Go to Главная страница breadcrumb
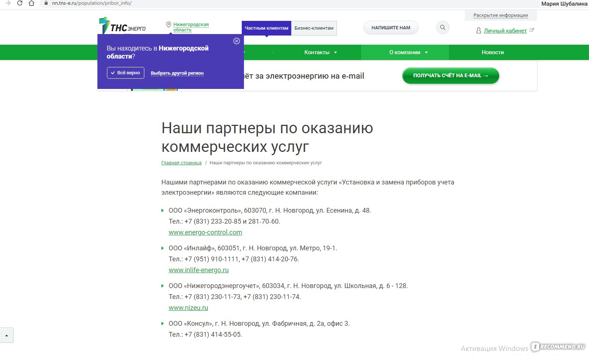 tap(181, 163)
